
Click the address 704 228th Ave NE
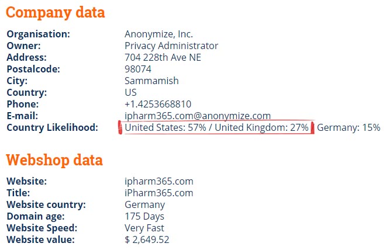163,57
